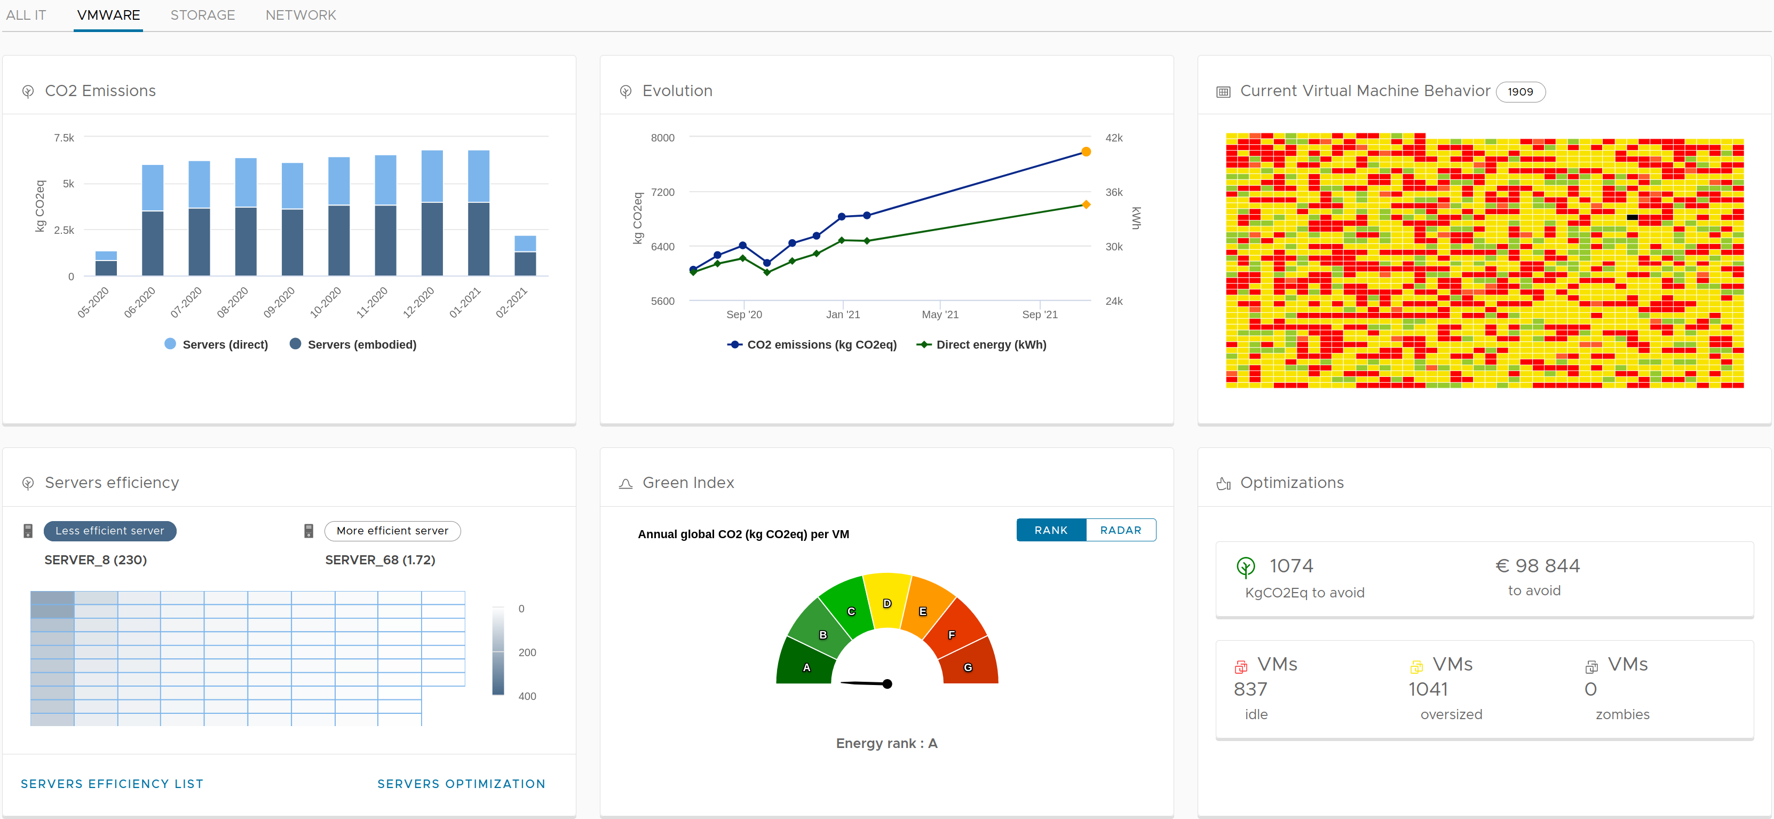
Task: Open the ALL IT tab
Action: [x=26, y=14]
